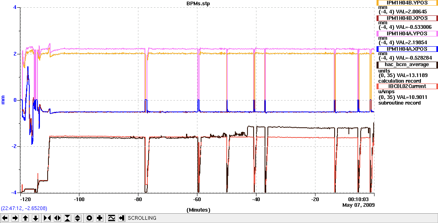Select the hac_bcm_average legend entry
438x223 pixels.
[407, 64]
